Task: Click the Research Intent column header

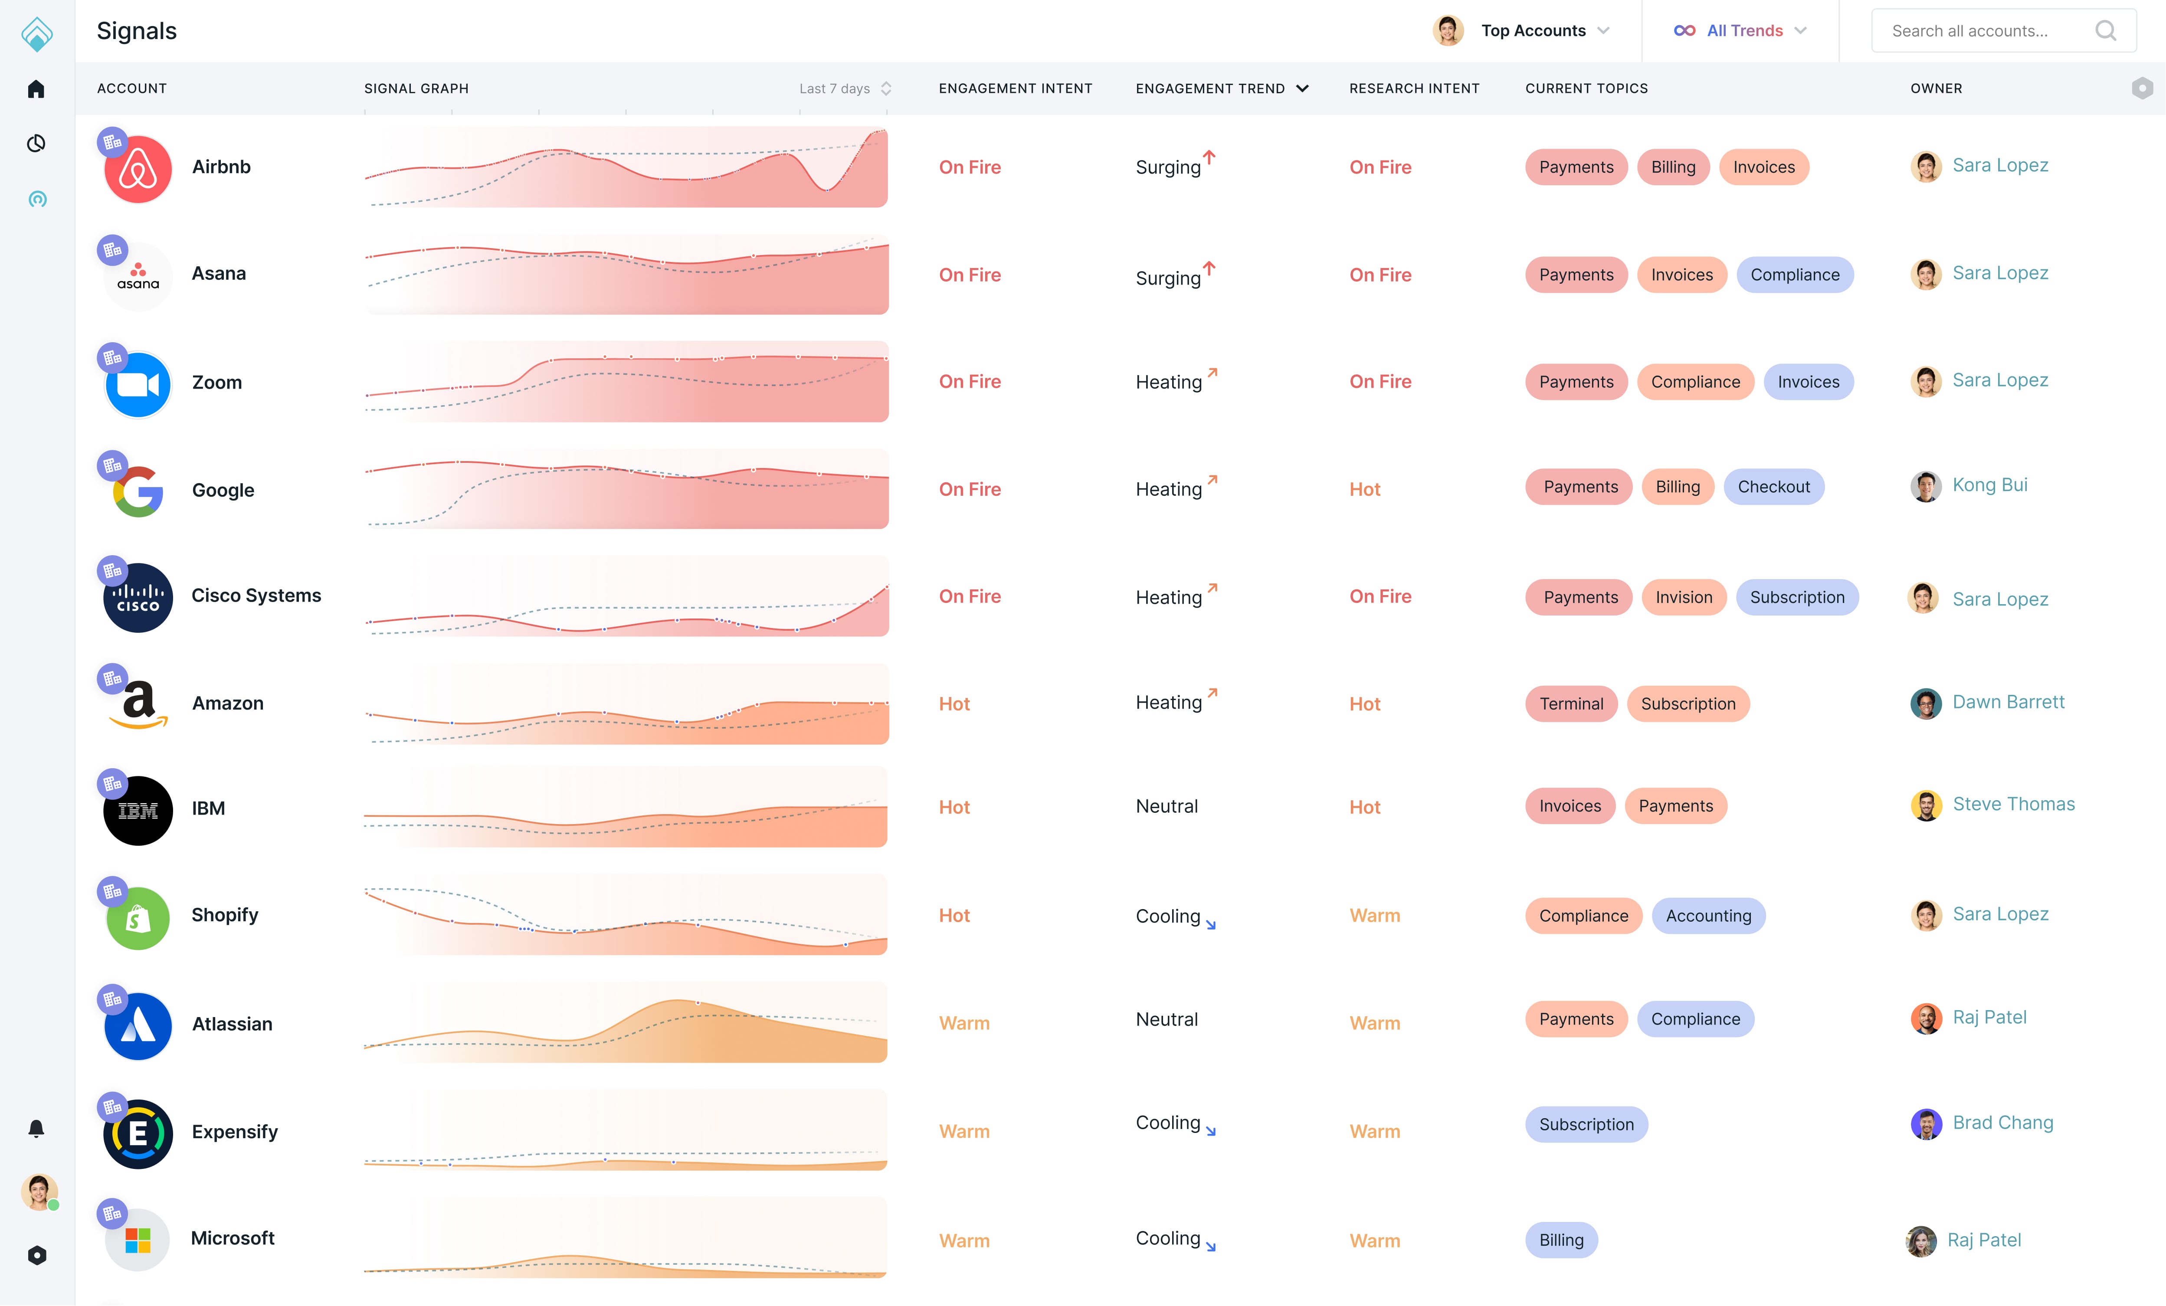Action: [1414, 89]
